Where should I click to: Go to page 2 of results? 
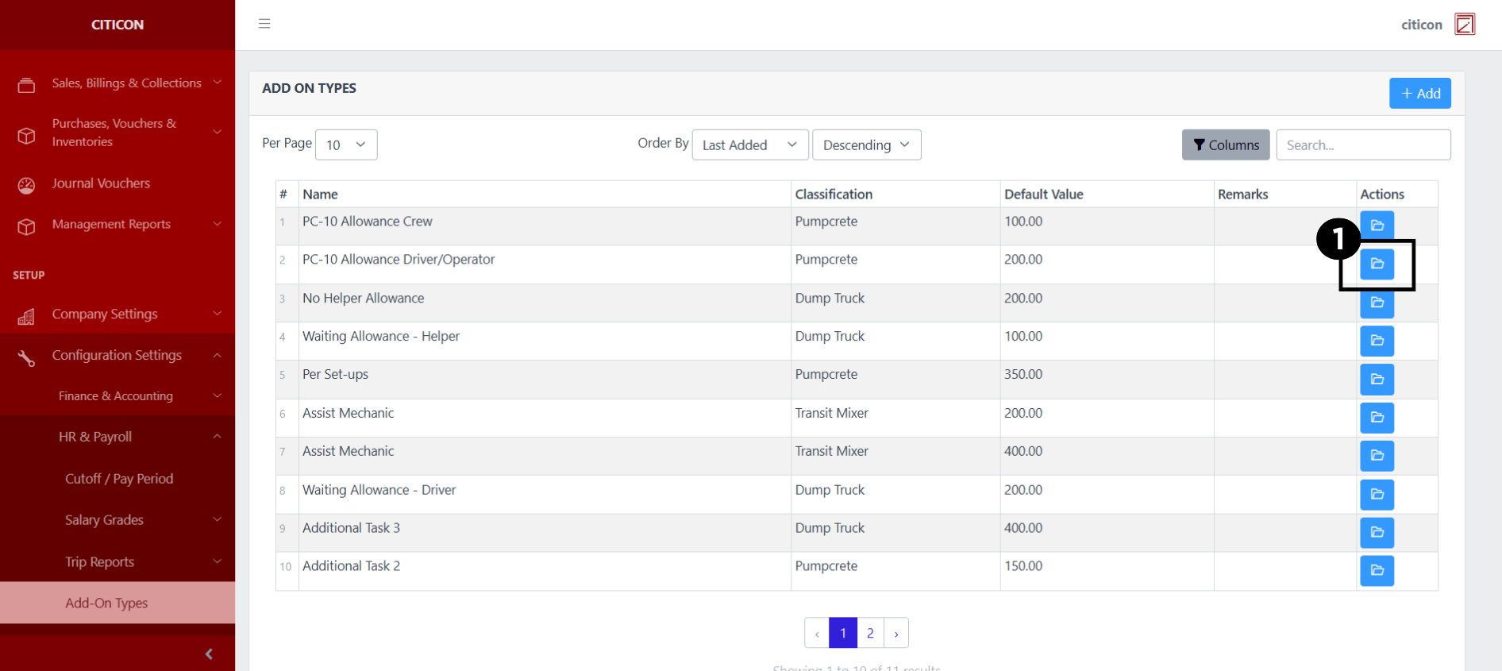[x=870, y=633]
